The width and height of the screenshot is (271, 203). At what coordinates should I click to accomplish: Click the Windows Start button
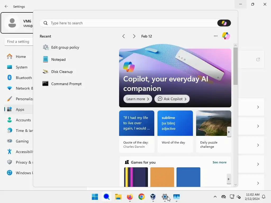pos(95,197)
